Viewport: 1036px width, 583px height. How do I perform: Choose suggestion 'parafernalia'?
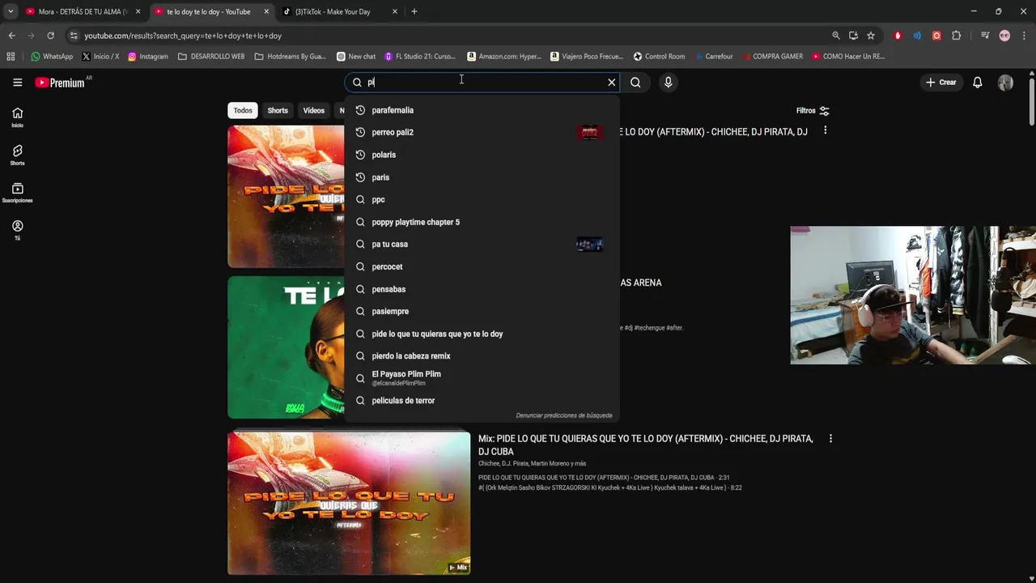tap(482, 110)
